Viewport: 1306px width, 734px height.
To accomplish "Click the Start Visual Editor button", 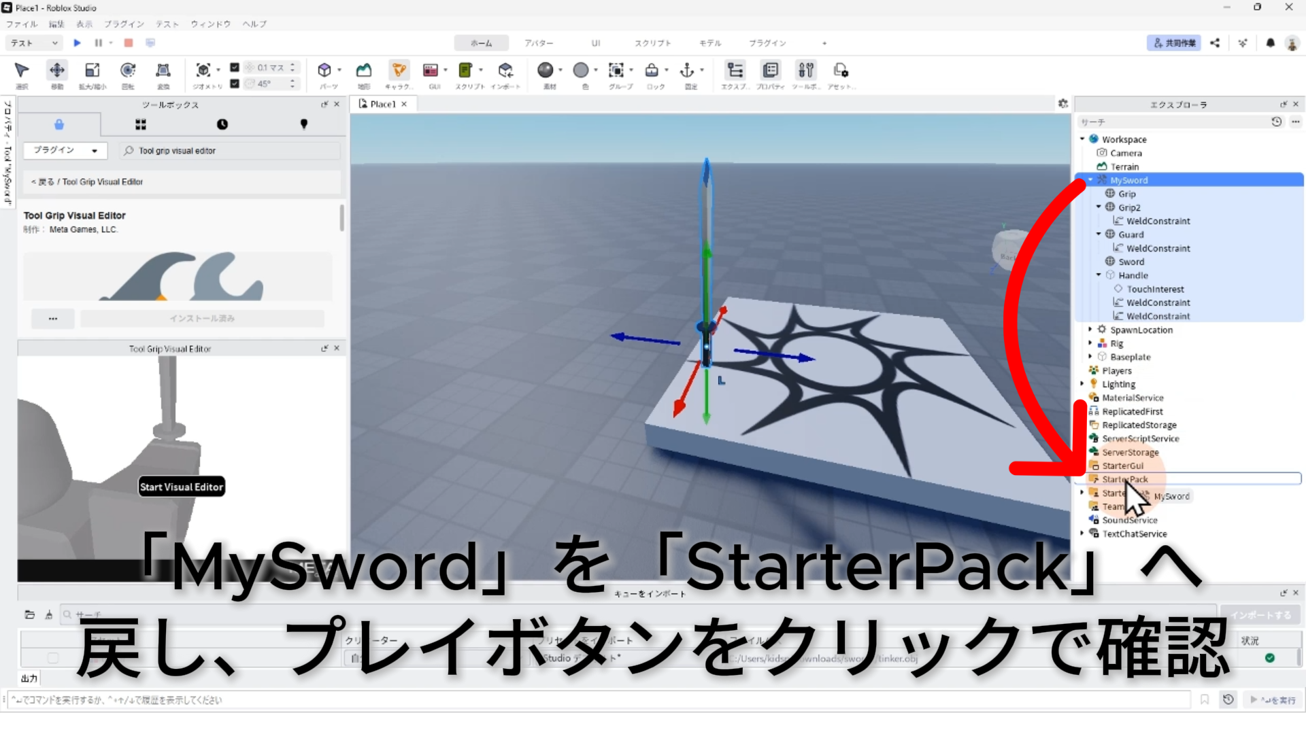I will 181,487.
